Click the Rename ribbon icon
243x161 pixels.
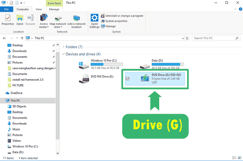point(30,20)
